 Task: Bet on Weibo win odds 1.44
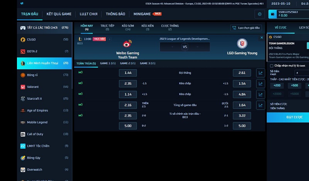tap(128, 73)
